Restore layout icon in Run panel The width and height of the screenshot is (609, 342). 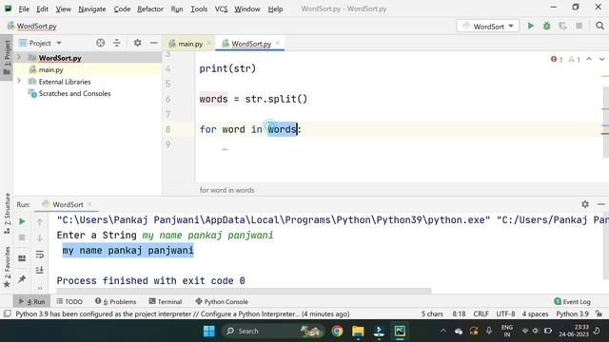(22, 257)
